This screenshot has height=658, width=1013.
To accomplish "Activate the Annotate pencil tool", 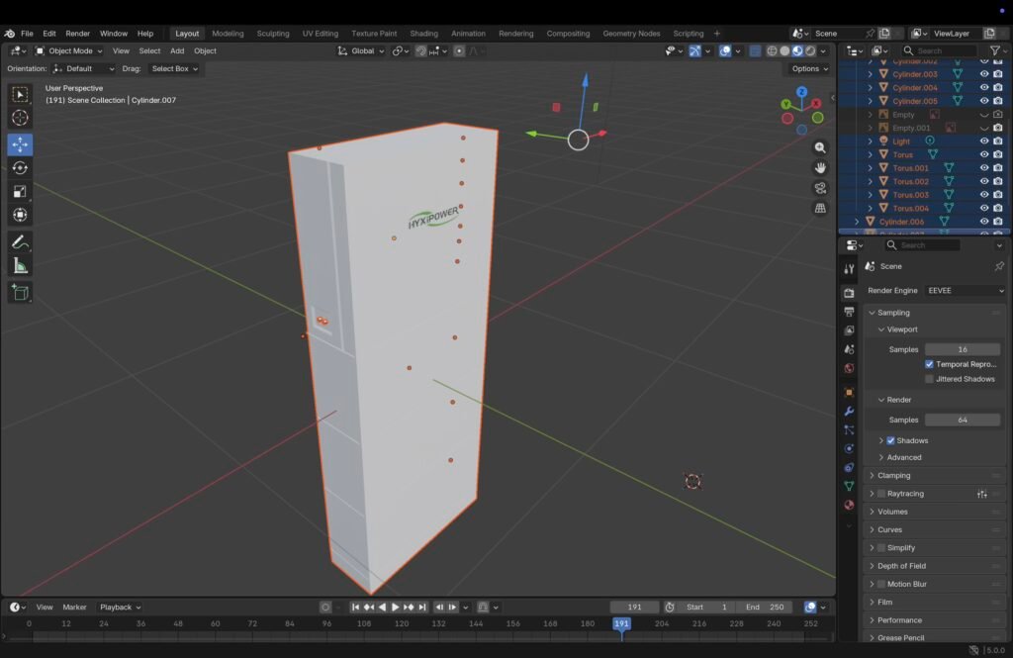I will [20, 241].
